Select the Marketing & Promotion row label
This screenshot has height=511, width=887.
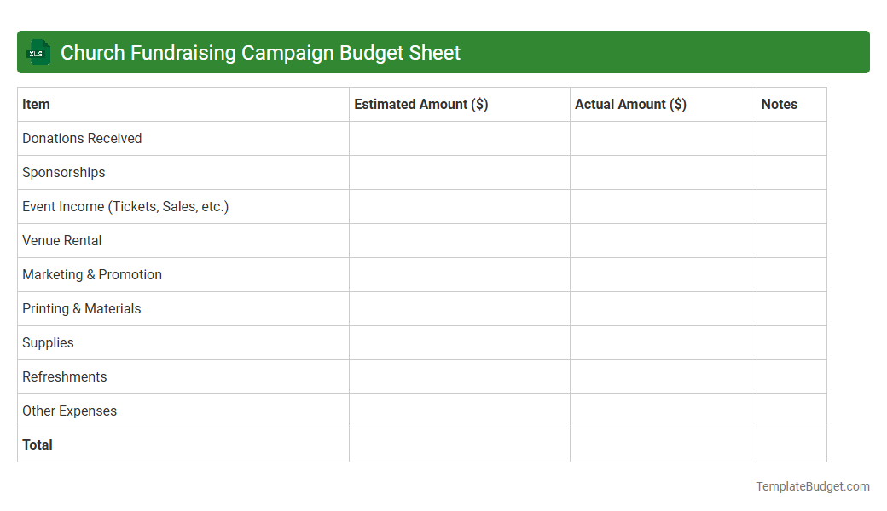coord(92,274)
